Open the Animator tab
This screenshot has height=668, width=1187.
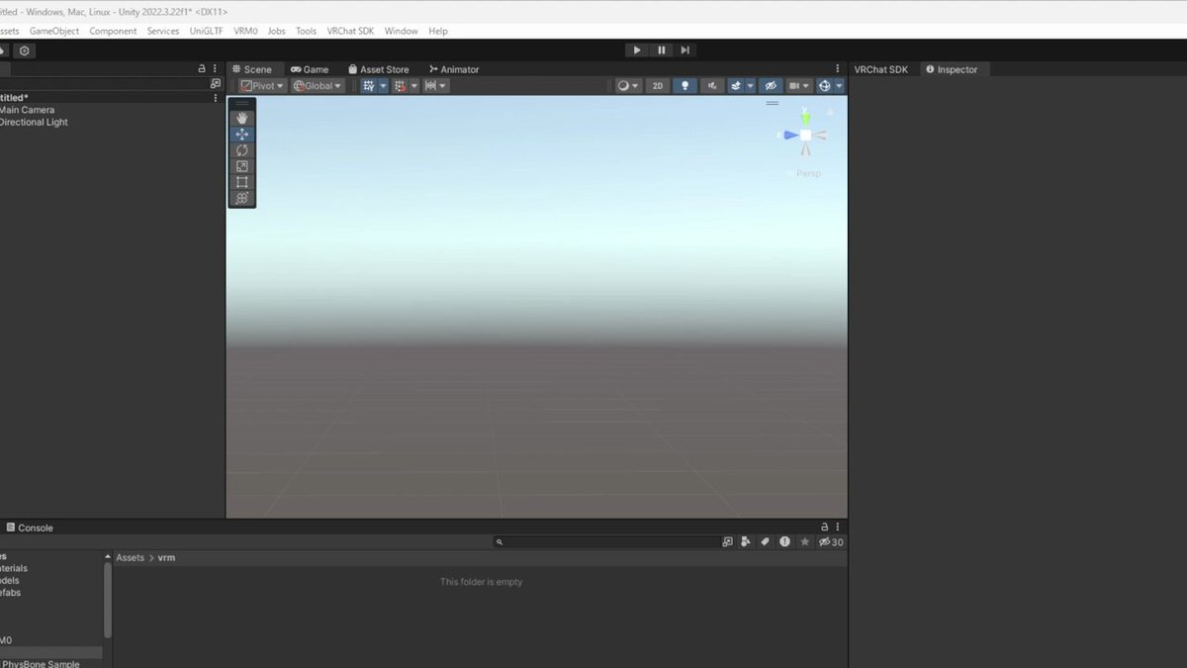(x=454, y=69)
